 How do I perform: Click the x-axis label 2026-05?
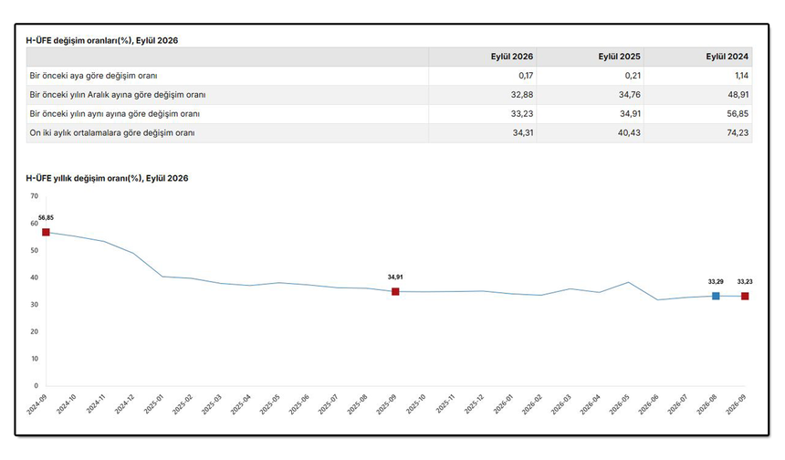619,404
